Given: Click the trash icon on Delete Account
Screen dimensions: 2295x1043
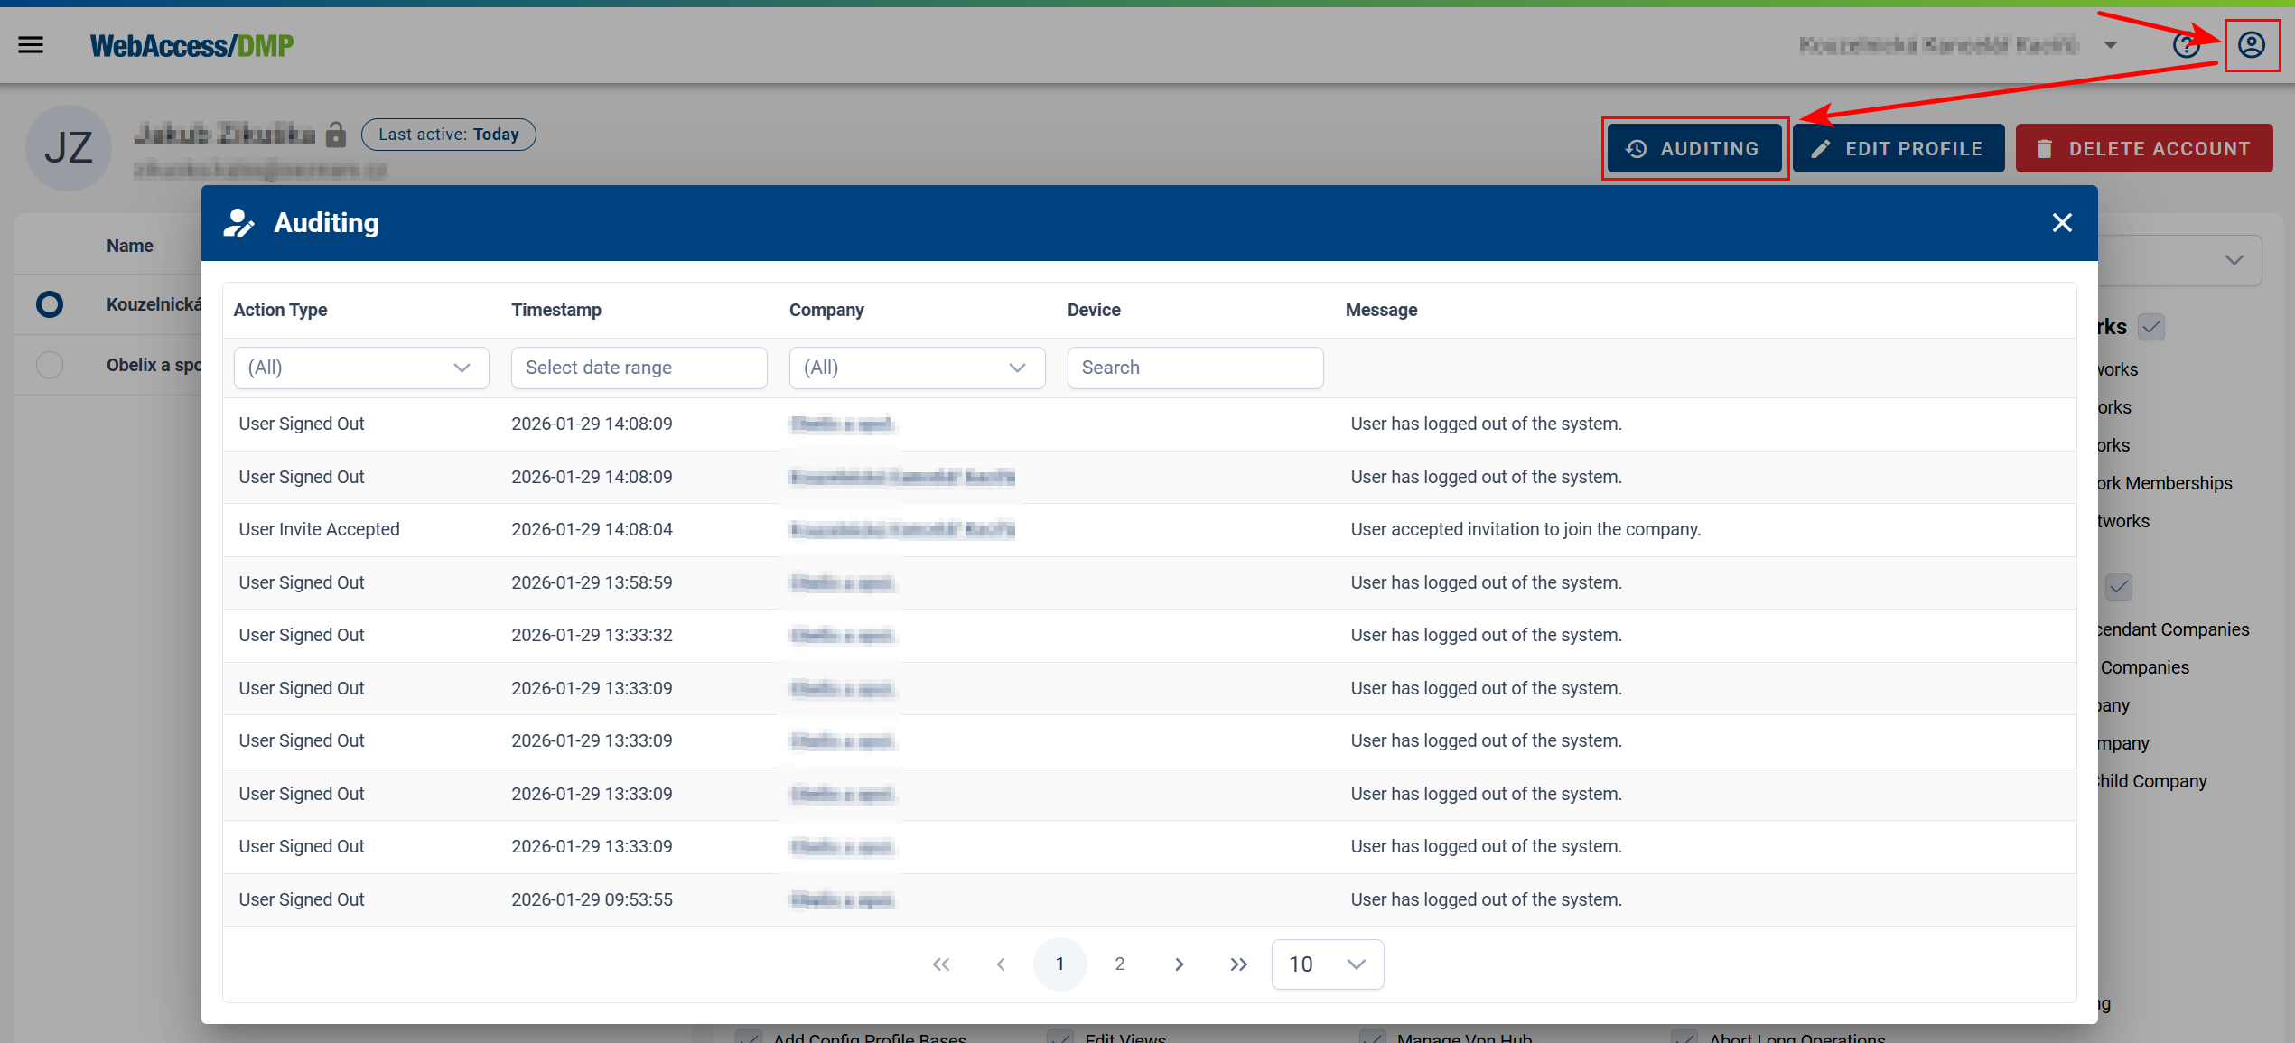Looking at the screenshot, I should coord(2045,148).
